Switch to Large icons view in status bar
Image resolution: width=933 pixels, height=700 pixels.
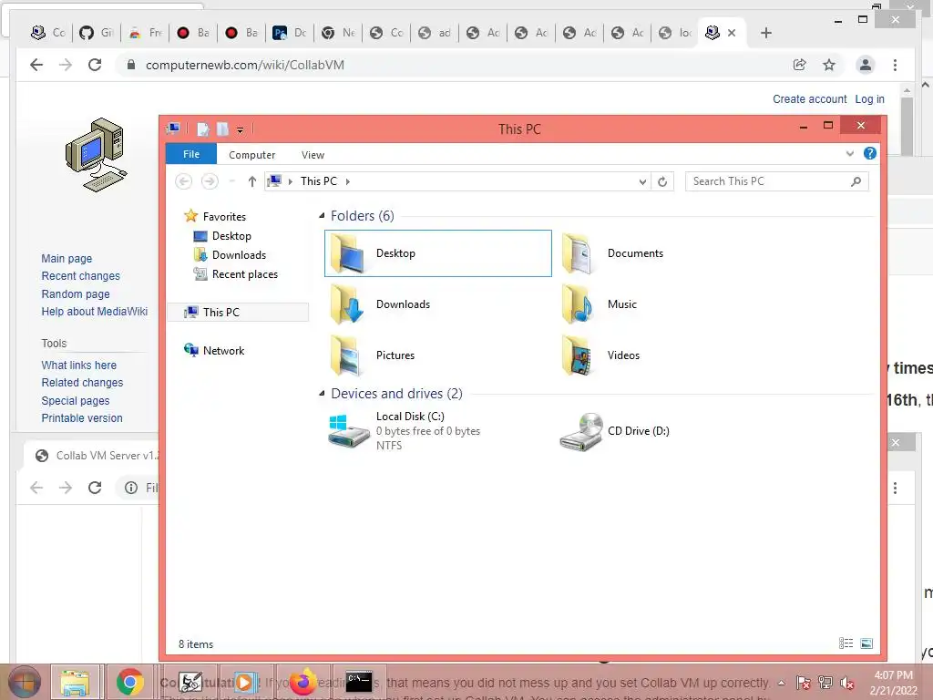click(x=866, y=643)
